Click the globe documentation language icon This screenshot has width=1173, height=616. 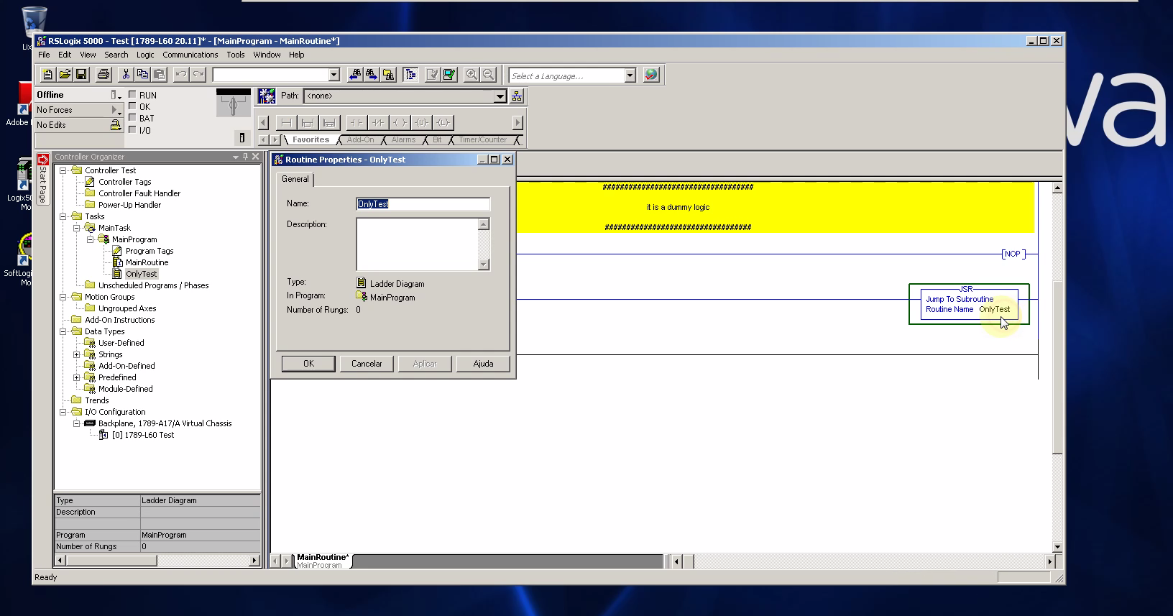coord(650,75)
